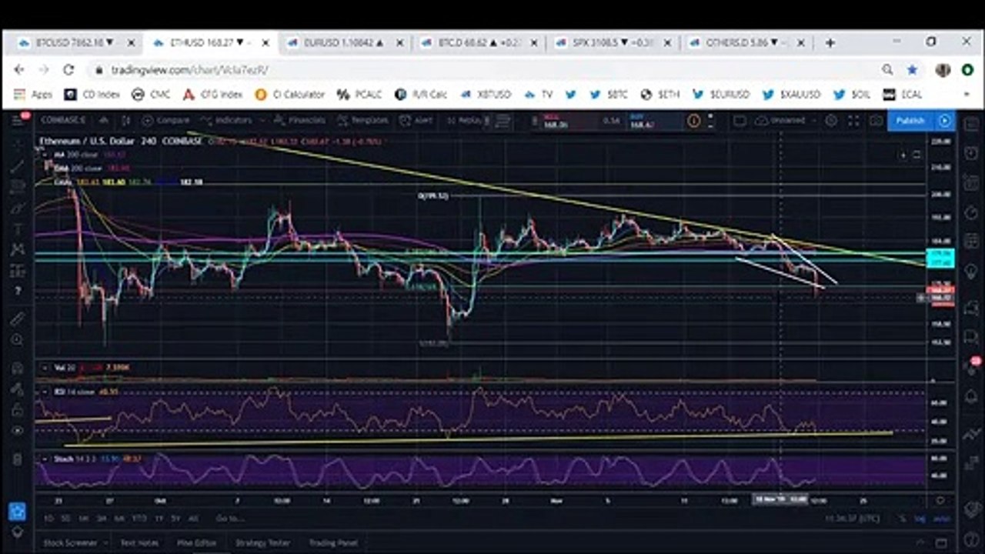The image size is (985, 554).
Task: Toggle auto scale on price axis
Action: 940,519
